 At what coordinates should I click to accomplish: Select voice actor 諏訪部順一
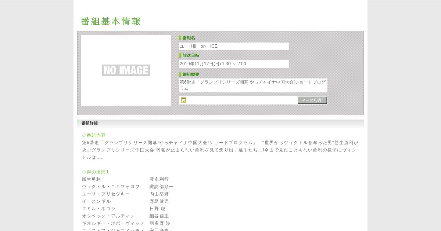(162, 187)
